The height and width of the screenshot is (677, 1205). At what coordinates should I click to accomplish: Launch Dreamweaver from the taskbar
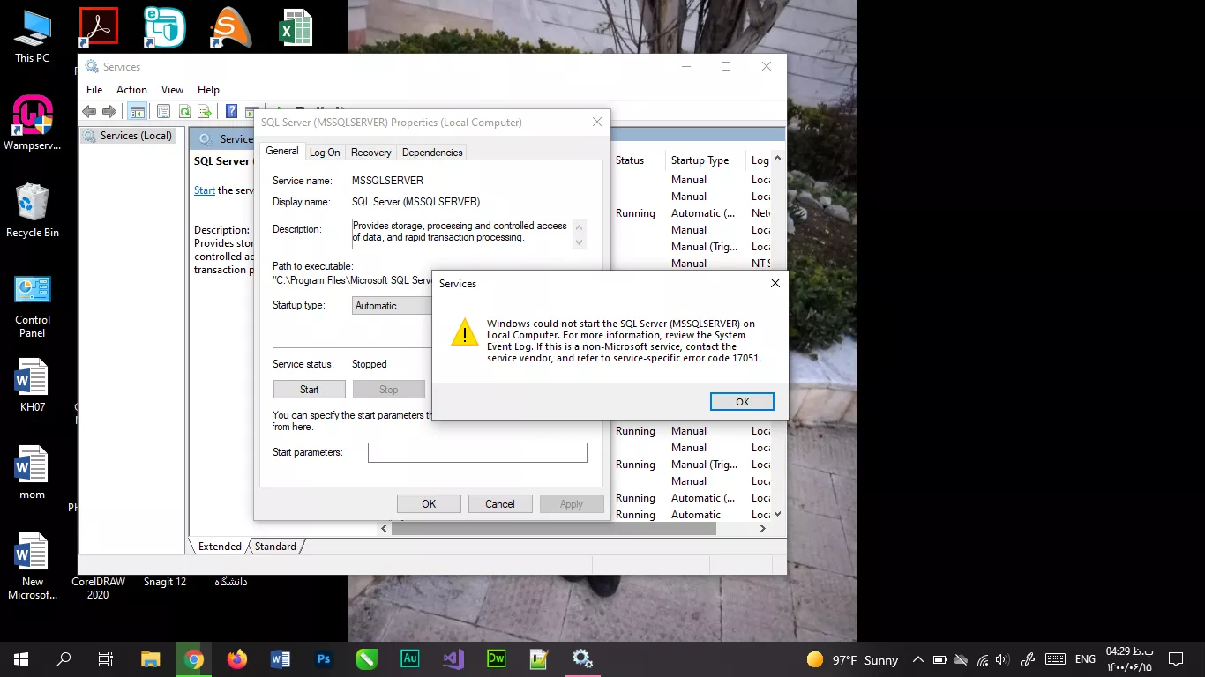(x=496, y=659)
